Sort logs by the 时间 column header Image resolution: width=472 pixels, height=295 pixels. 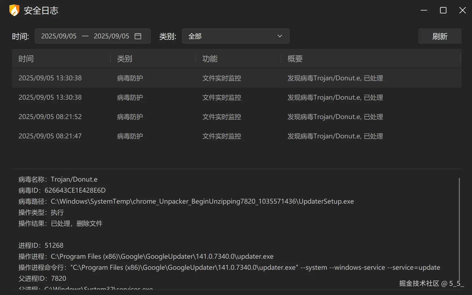click(x=26, y=59)
